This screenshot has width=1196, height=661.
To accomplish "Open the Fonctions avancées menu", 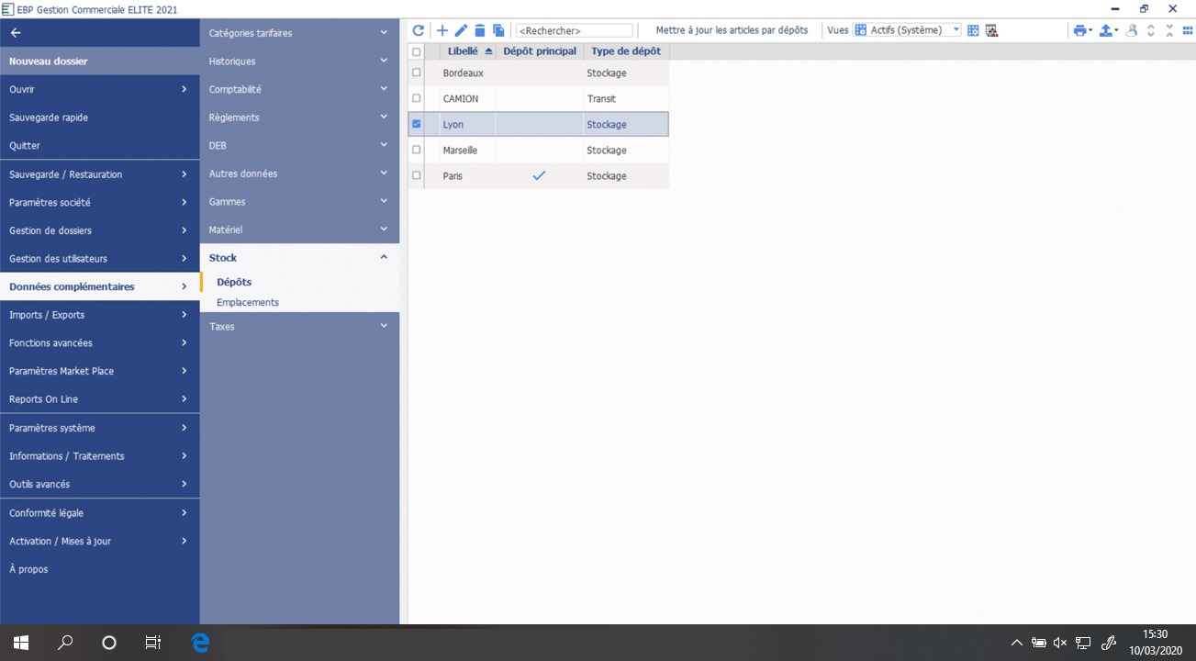I will (99, 342).
